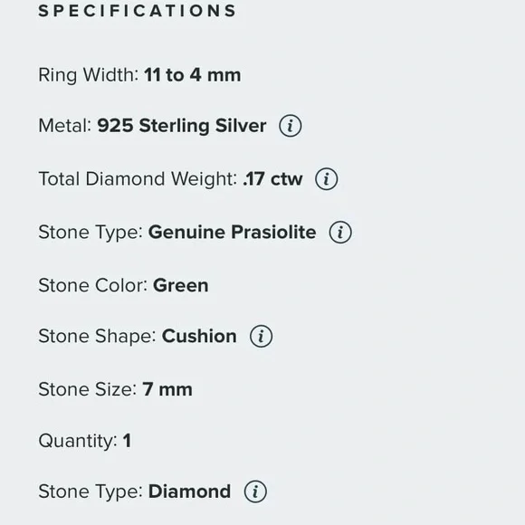This screenshot has height=525, width=525.
Task: Click the Quantity value 1
Action: (127, 441)
